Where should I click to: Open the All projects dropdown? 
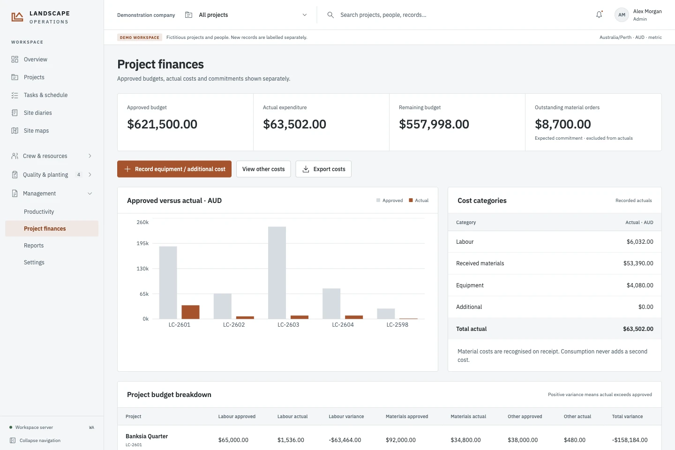(247, 15)
